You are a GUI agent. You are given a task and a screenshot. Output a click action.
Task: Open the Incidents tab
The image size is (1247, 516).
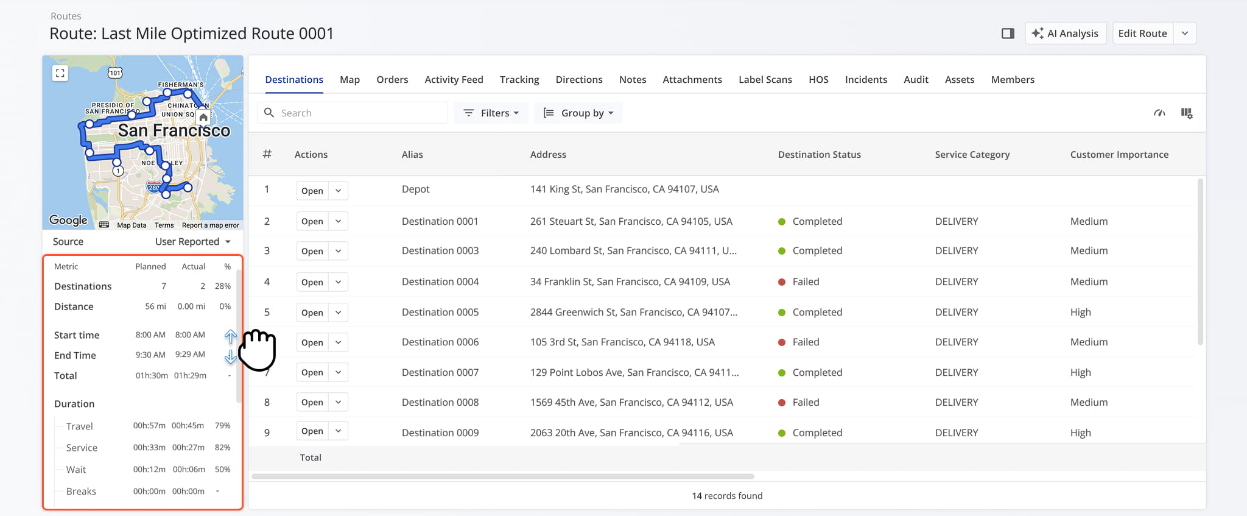point(866,80)
